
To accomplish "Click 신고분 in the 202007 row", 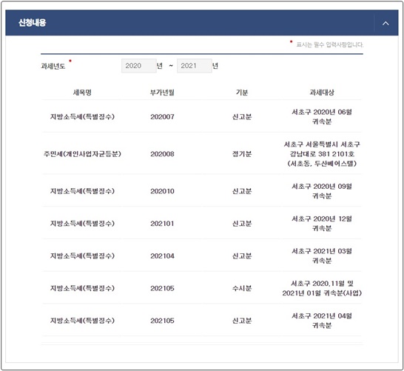I will pos(242,117).
